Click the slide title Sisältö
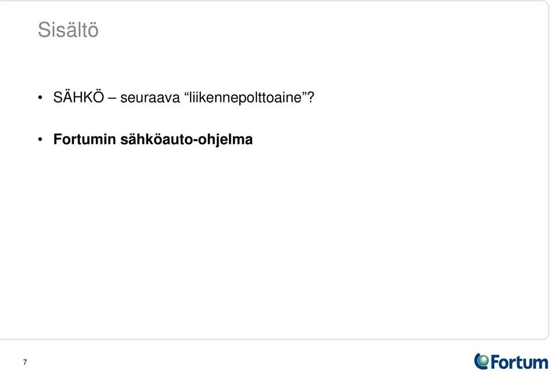Image resolution: width=551 pixels, height=372 pixels. [68, 29]
